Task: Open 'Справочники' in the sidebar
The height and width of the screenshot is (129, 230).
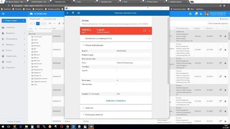Action: pos(11,56)
